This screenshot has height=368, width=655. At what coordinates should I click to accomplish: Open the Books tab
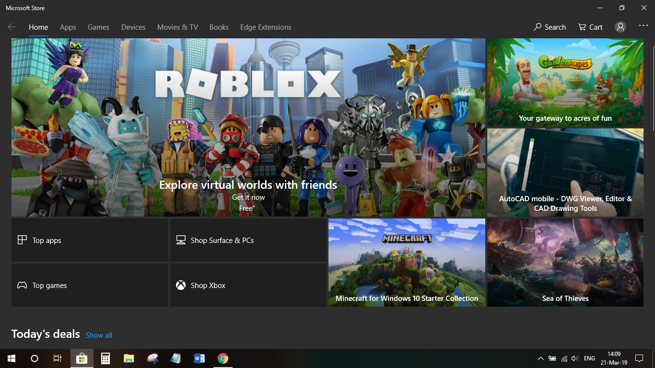coord(219,27)
